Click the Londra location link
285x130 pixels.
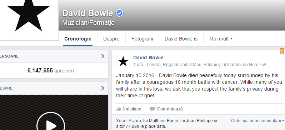[202, 65]
